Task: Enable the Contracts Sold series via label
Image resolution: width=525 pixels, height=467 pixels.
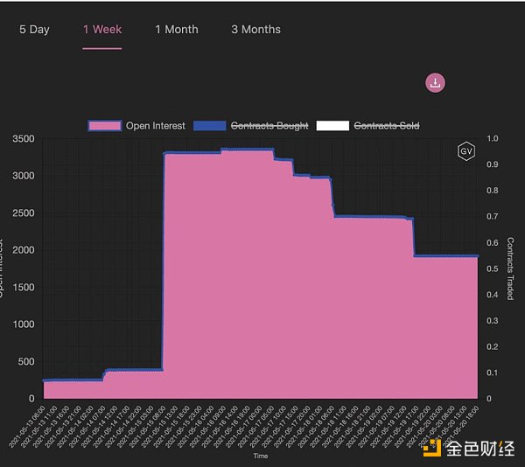Action: coord(386,126)
